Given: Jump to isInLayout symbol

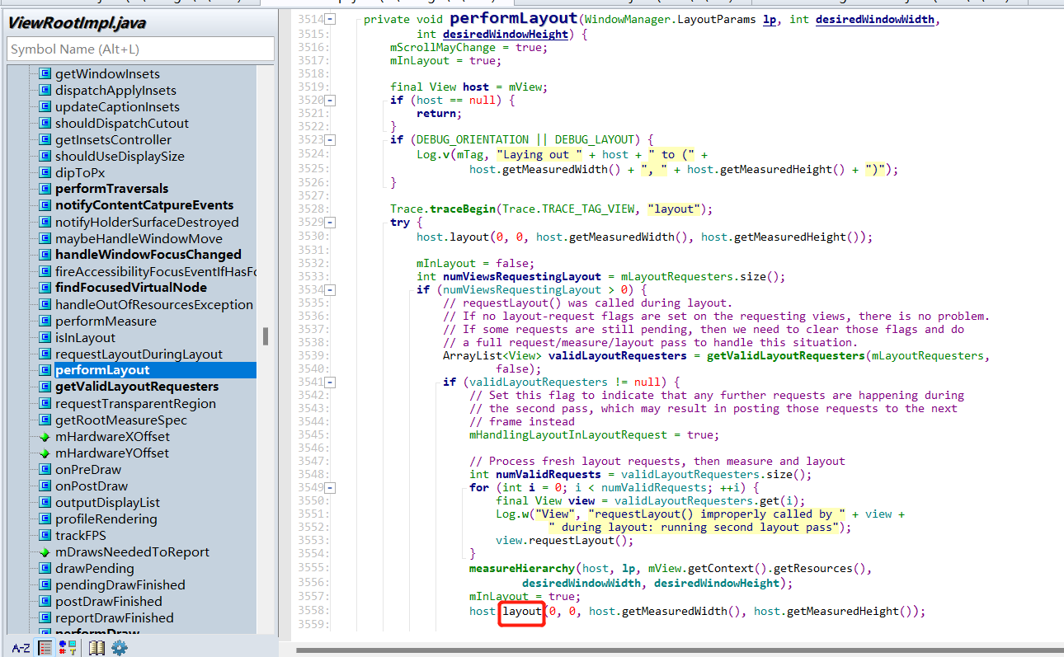Looking at the screenshot, I should point(85,337).
